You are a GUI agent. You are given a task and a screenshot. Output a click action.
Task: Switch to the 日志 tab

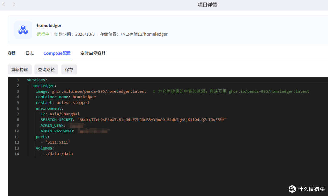(x=29, y=53)
